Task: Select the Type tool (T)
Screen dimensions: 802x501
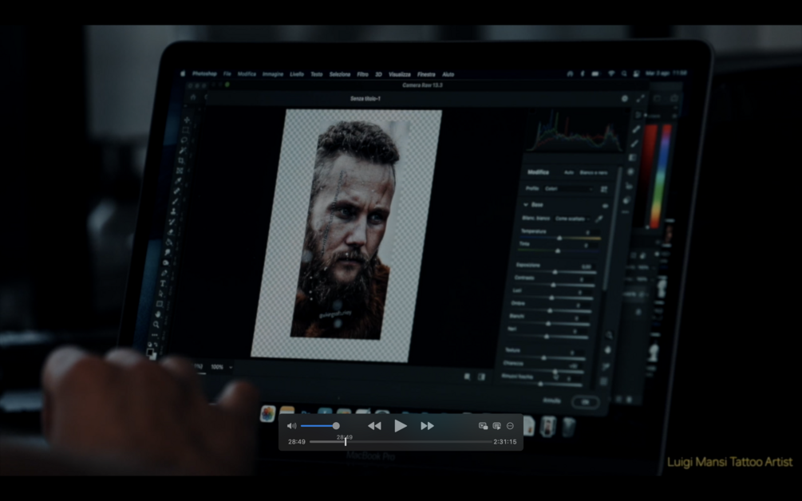Action: (163, 283)
